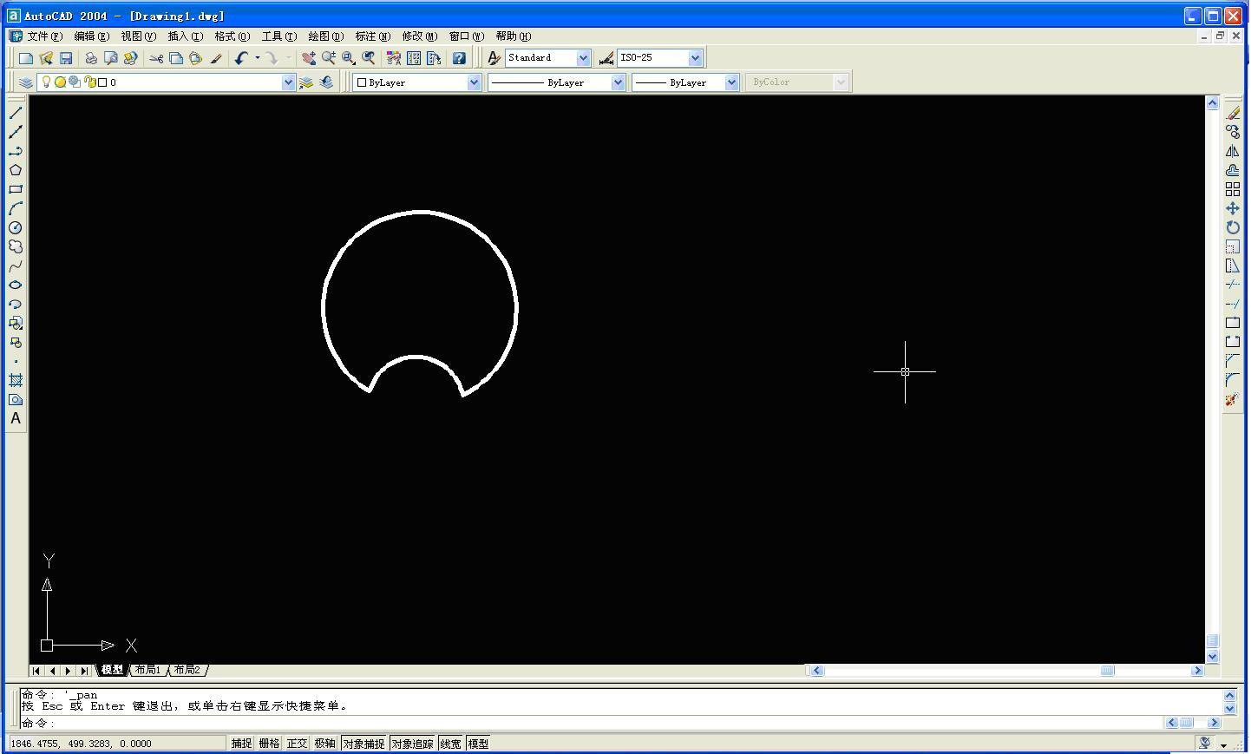The width and height of the screenshot is (1251, 754).
Task: Open the 修改(M) Modify menu
Action: click(419, 36)
